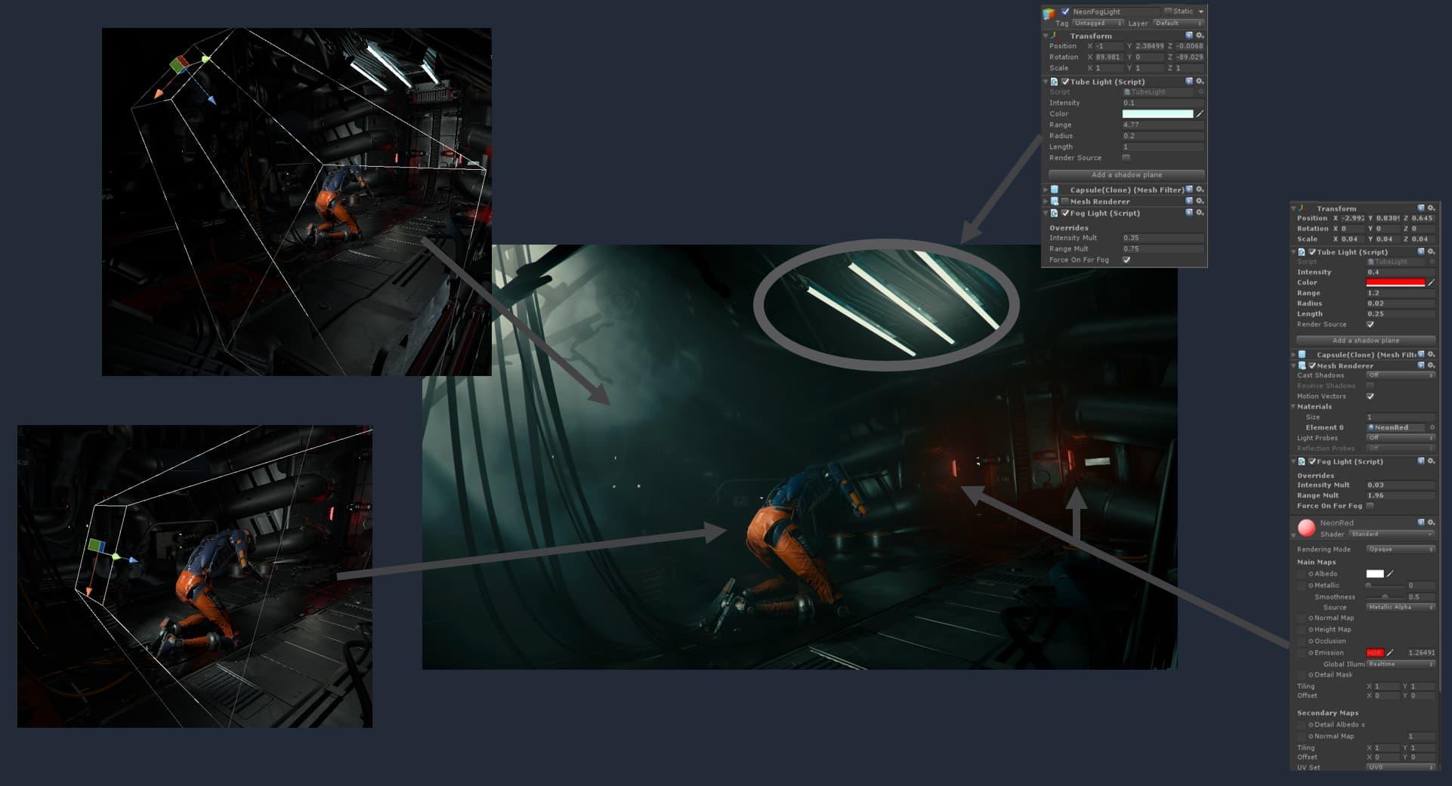Open the Light Probes dropdown
The width and height of the screenshot is (1452, 786).
1400,438
